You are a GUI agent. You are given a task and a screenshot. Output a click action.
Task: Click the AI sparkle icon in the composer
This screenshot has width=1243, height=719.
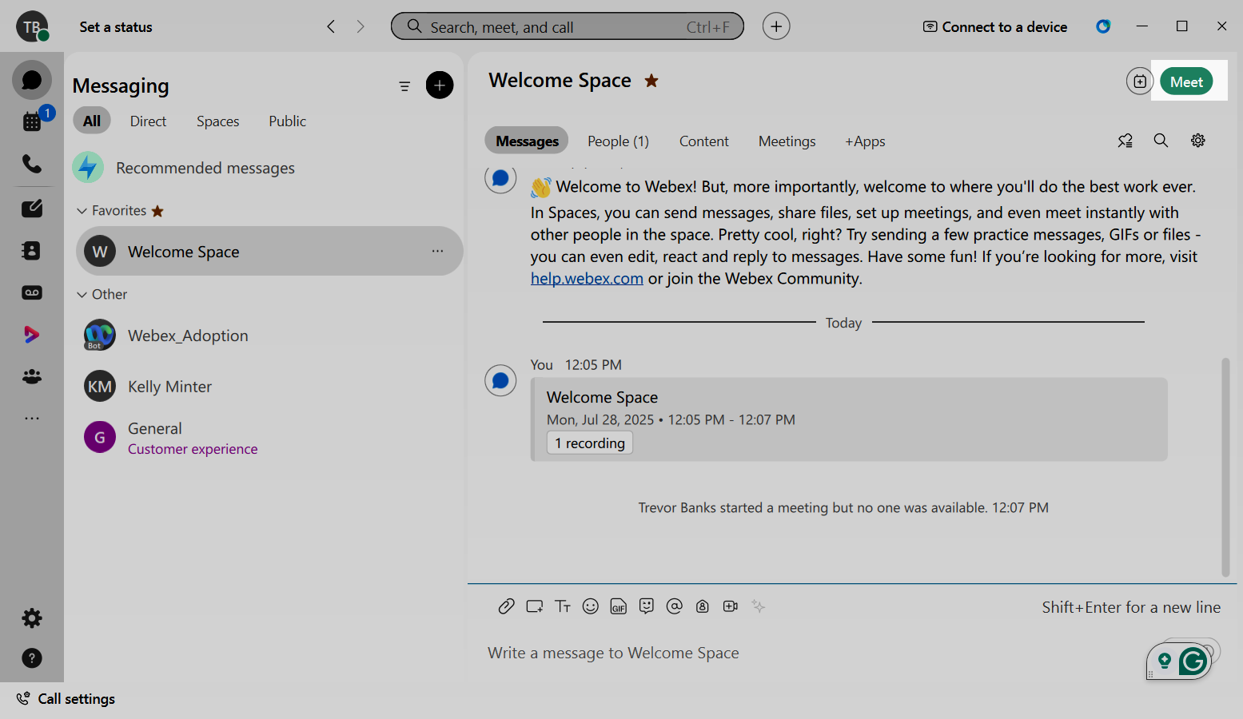pos(759,606)
